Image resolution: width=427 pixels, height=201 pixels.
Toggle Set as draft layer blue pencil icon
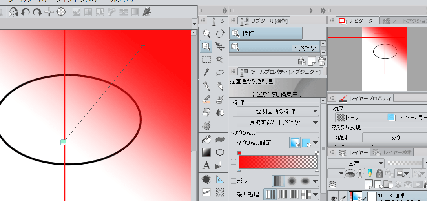370,173
